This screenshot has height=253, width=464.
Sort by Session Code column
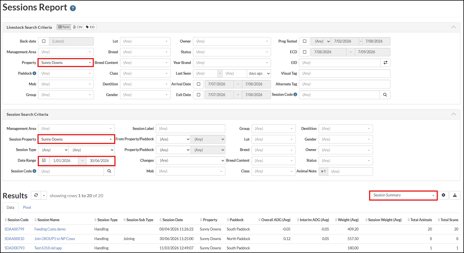point(17,220)
